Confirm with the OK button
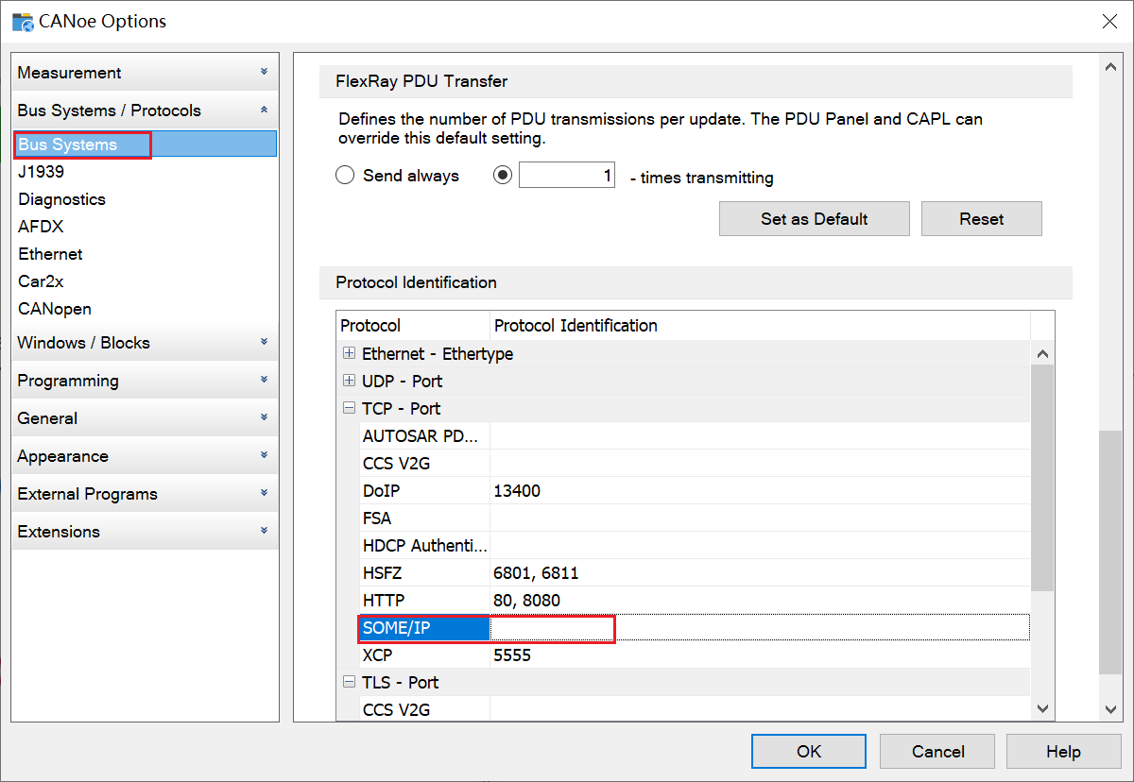 tap(809, 752)
